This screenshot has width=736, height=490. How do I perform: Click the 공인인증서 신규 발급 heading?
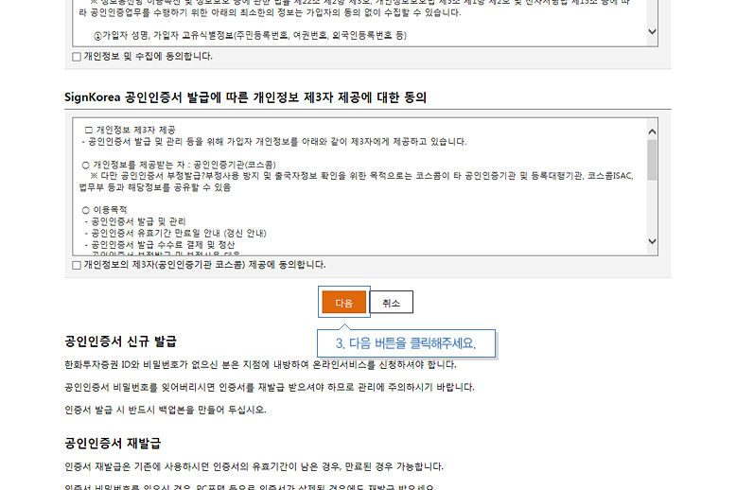(x=120, y=341)
